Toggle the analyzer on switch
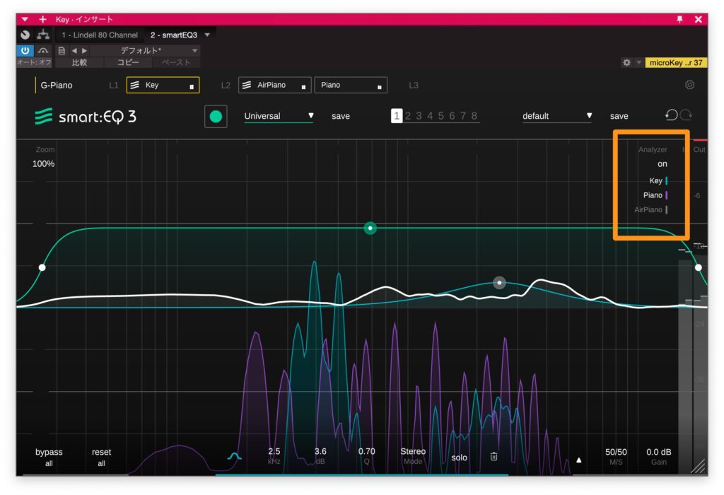The width and height of the screenshot is (724, 495). click(x=662, y=164)
